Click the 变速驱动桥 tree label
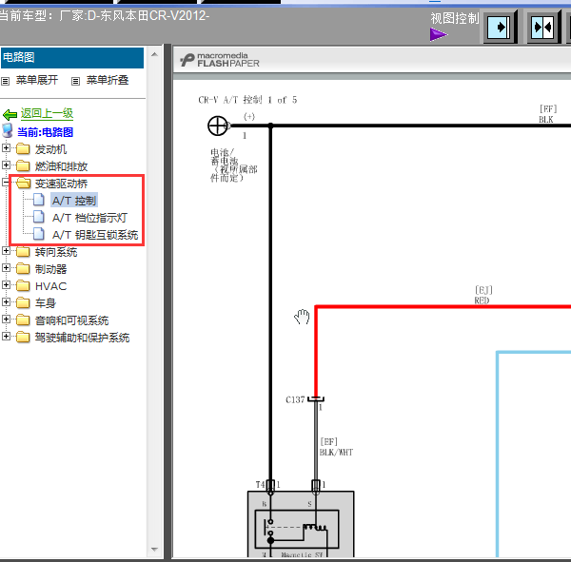Screen dimensions: 571x562 click(61, 184)
